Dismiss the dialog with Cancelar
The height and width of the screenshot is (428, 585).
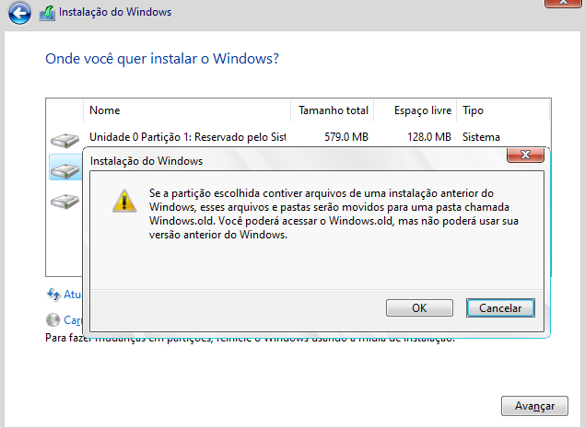tap(500, 308)
